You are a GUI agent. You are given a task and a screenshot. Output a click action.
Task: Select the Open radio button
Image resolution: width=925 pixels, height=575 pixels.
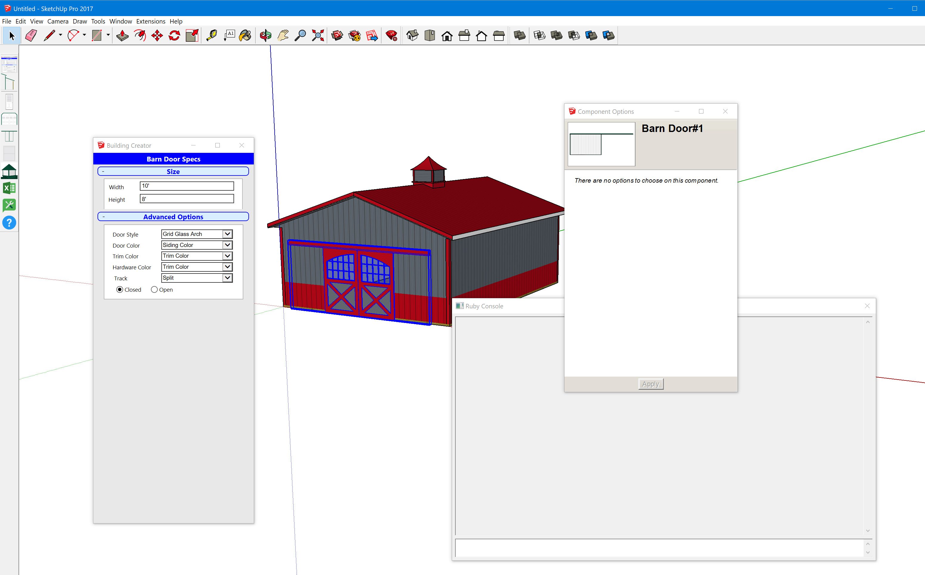tap(154, 290)
